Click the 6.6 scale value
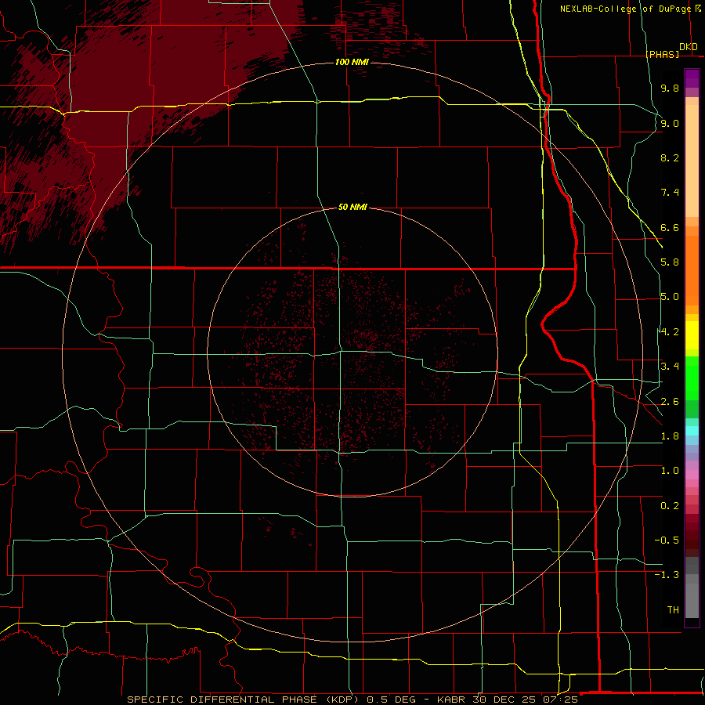Screen dimensions: 705x705 (670, 227)
